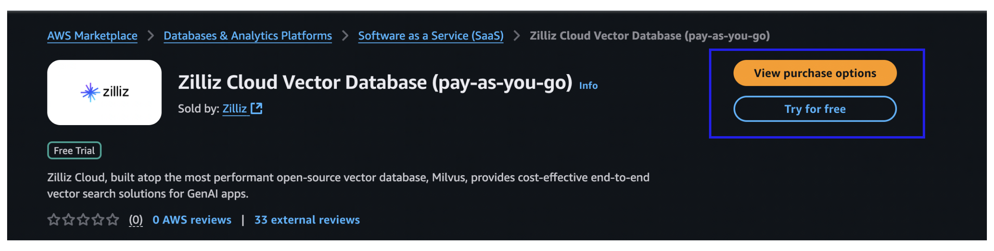Click chevron after AWS Marketplace breadcrumb
This screenshot has height=251, width=994.
click(x=150, y=36)
